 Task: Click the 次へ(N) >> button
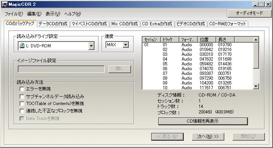pyautogui.click(x=208, y=137)
